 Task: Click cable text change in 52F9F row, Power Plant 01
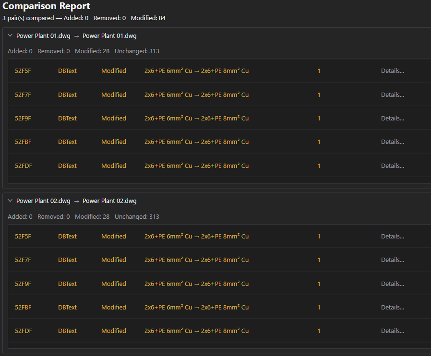(196, 119)
